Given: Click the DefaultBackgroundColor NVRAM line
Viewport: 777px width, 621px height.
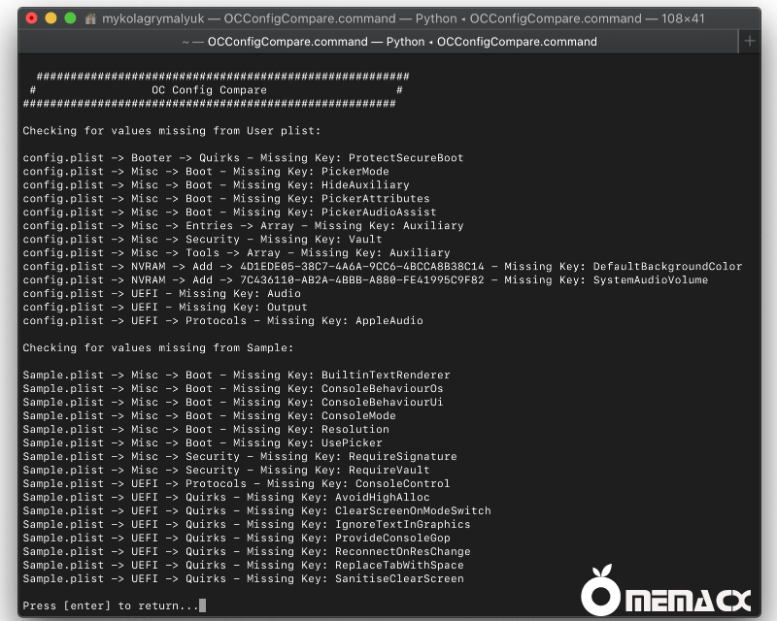Looking at the screenshot, I should point(382,267).
